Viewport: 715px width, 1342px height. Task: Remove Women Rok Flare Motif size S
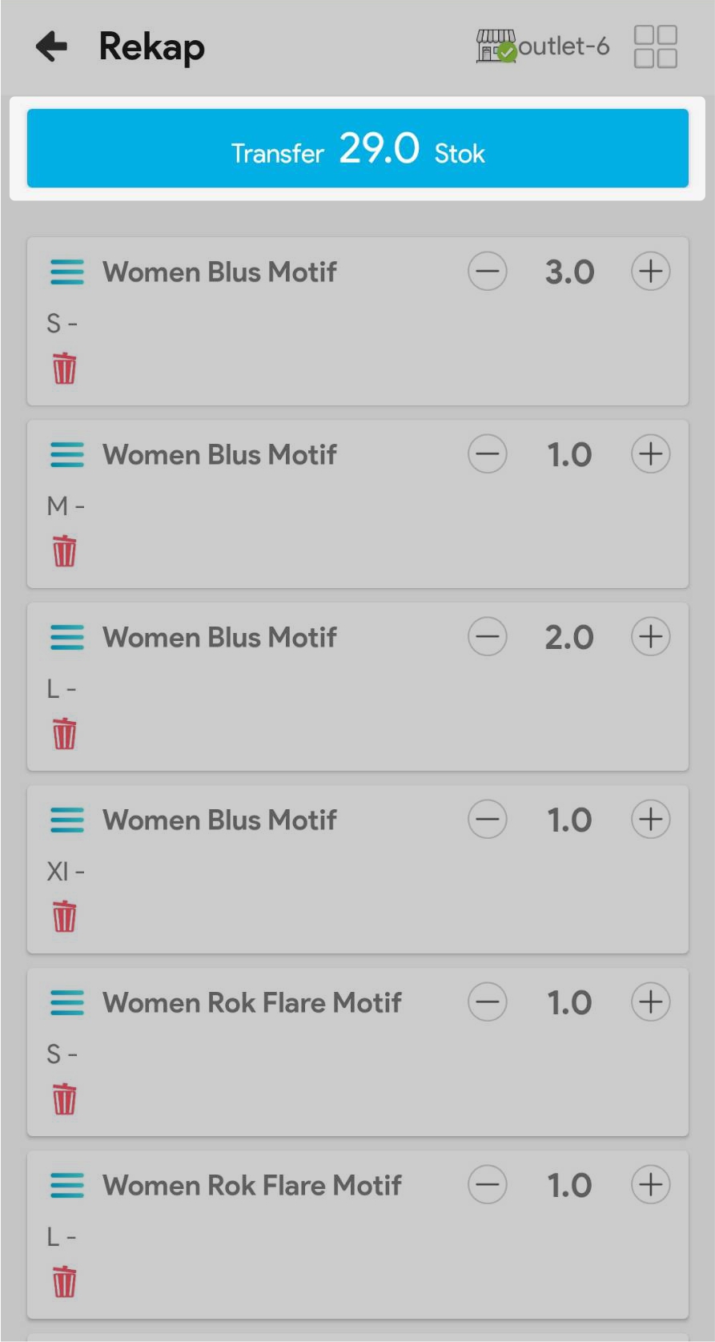[64, 1099]
